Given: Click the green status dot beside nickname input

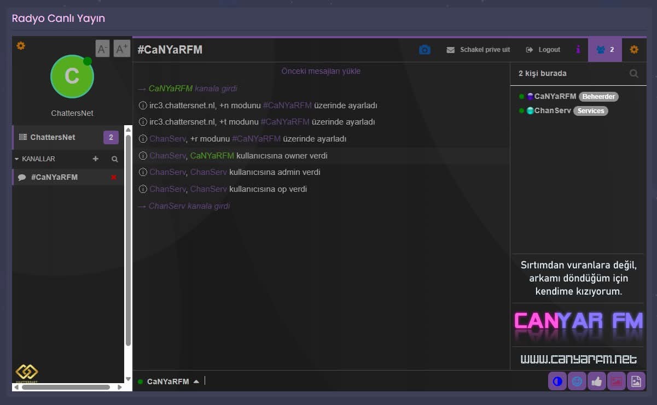Looking at the screenshot, I should tap(141, 381).
